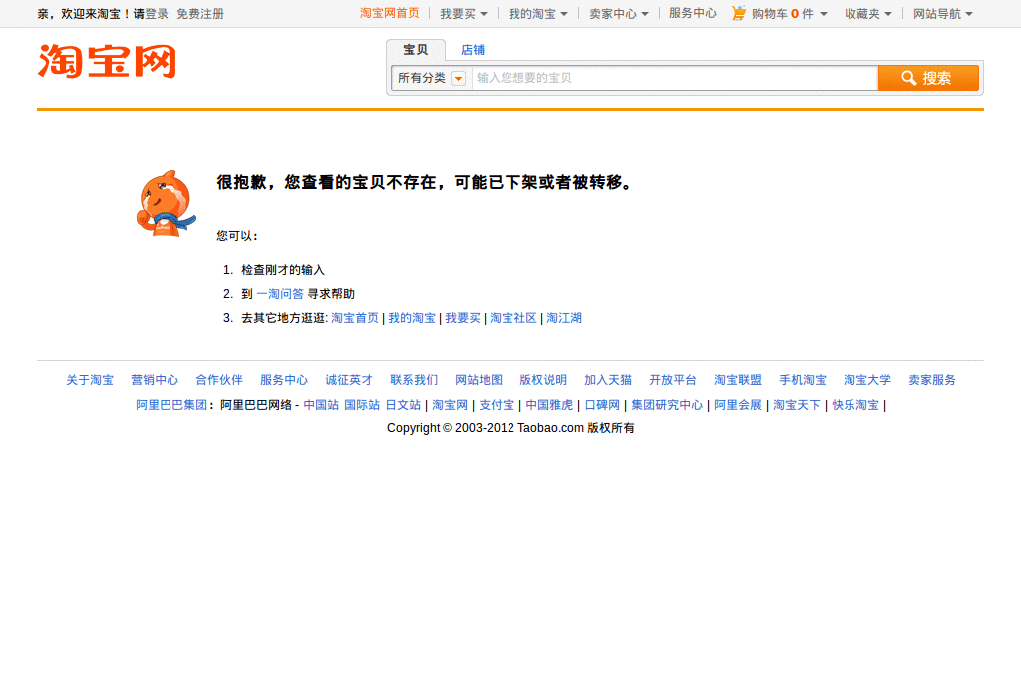Open 国际站 Alibaba network link

point(362,405)
